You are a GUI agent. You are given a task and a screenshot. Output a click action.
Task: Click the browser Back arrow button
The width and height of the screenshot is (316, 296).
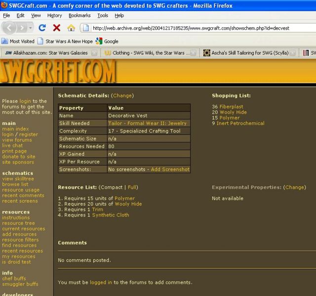click(x=9, y=28)
